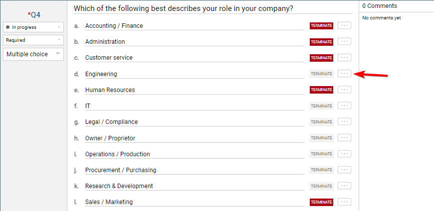Screen dimensions: 434x211
Task: Edit the question title text field
Action: tap(213, 8)
